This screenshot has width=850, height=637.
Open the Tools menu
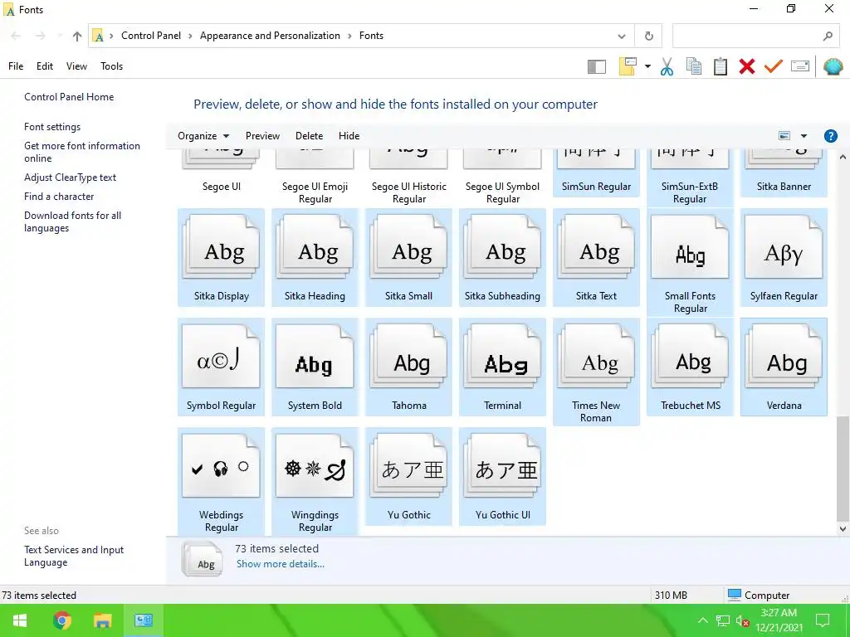click(112, 66)
